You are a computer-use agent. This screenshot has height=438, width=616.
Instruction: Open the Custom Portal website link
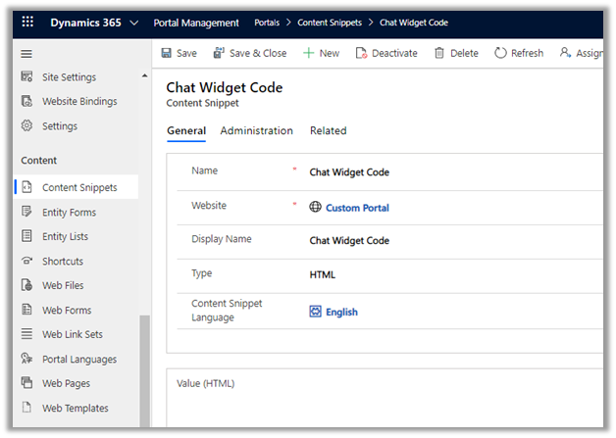tap(357, 208)
